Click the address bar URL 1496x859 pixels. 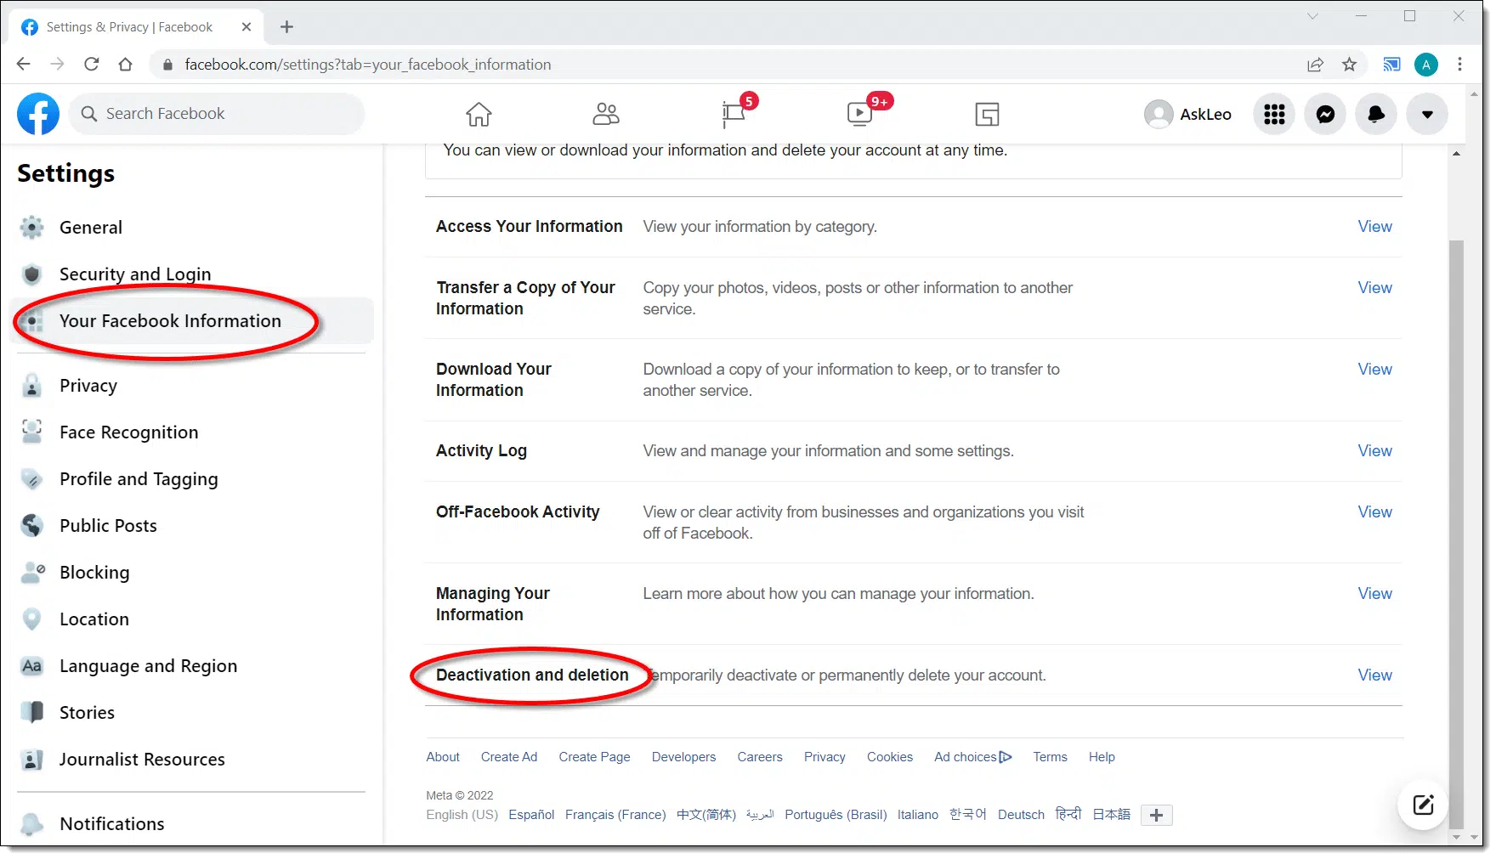point(368,65)
